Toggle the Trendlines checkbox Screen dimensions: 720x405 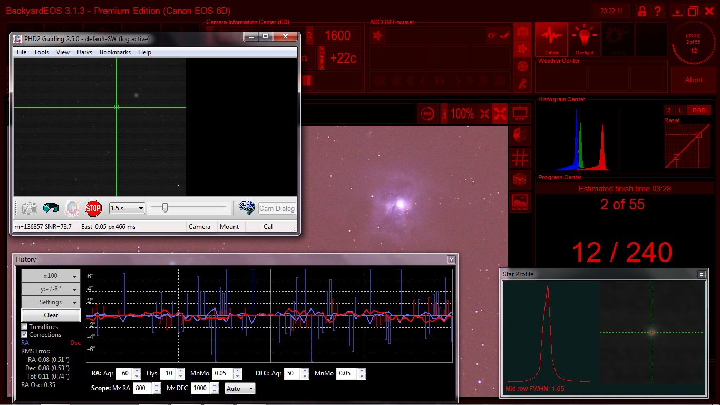[x=24, y=327]
